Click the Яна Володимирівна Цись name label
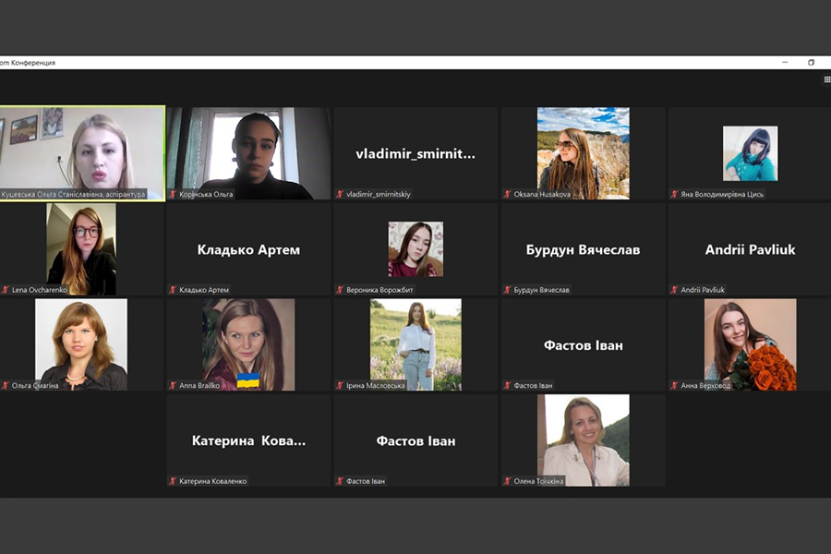The width and height of the screenshot is (831, 554). [722, 195]
